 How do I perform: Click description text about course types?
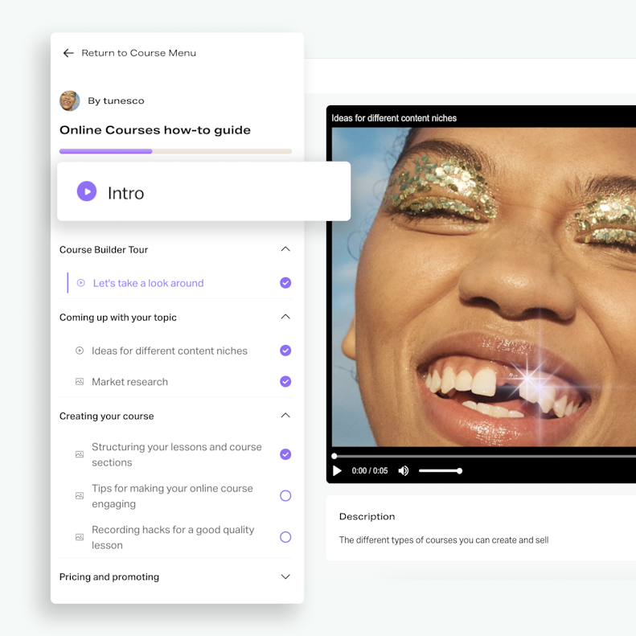444,540
